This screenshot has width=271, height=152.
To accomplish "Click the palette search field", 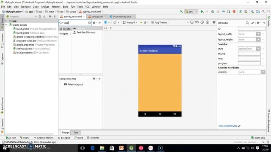I will pos(75,23).
